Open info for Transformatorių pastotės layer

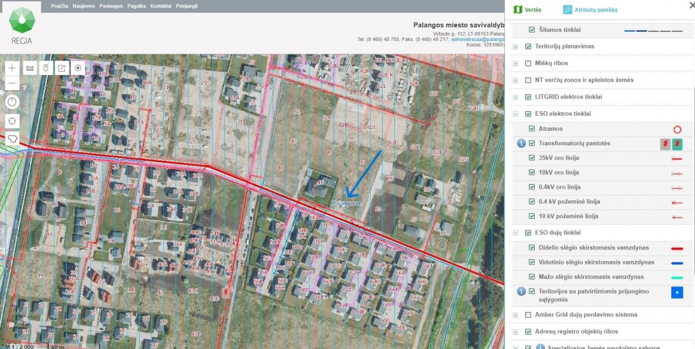[521, 144]
